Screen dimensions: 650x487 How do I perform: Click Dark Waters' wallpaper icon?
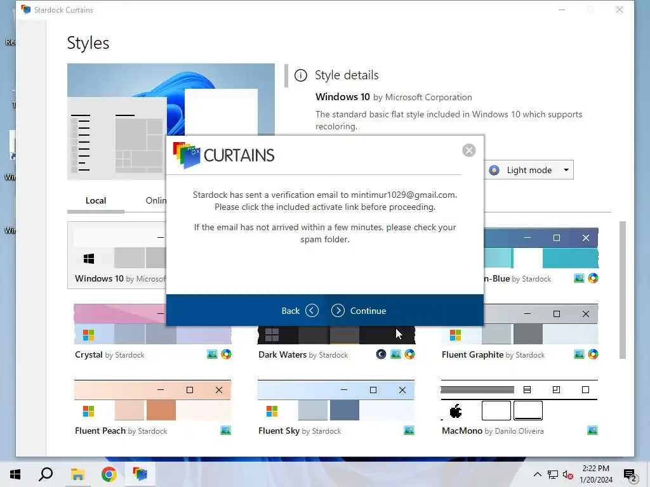pos(396,354)
